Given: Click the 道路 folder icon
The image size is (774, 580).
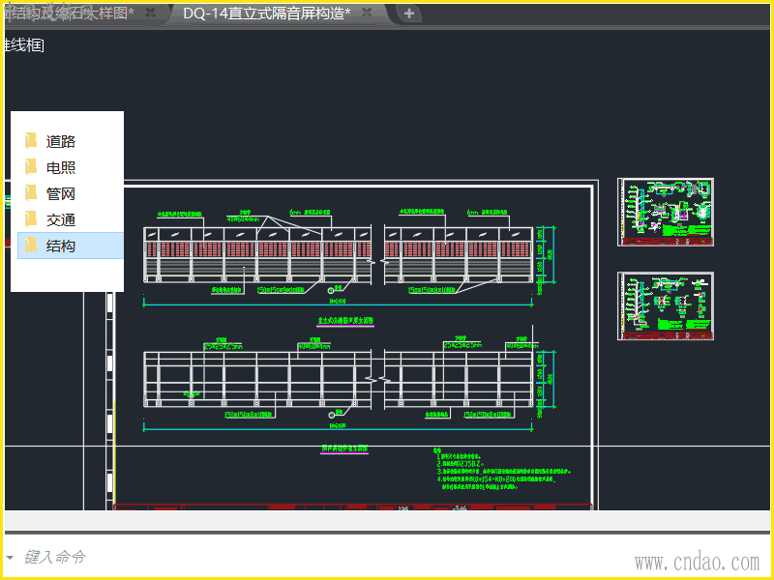Looking at the screenshot, I should 31,141.
